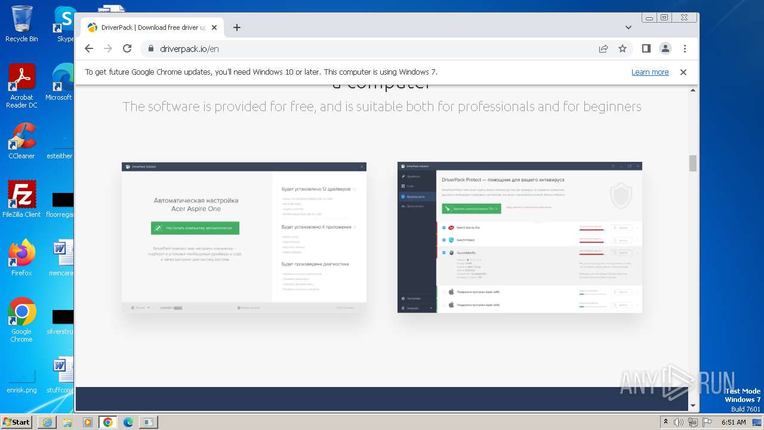Viewport: 764px width, 430px height.
Task: Launch the Firefox desktop shortcut
Action: tap(21, 258)
